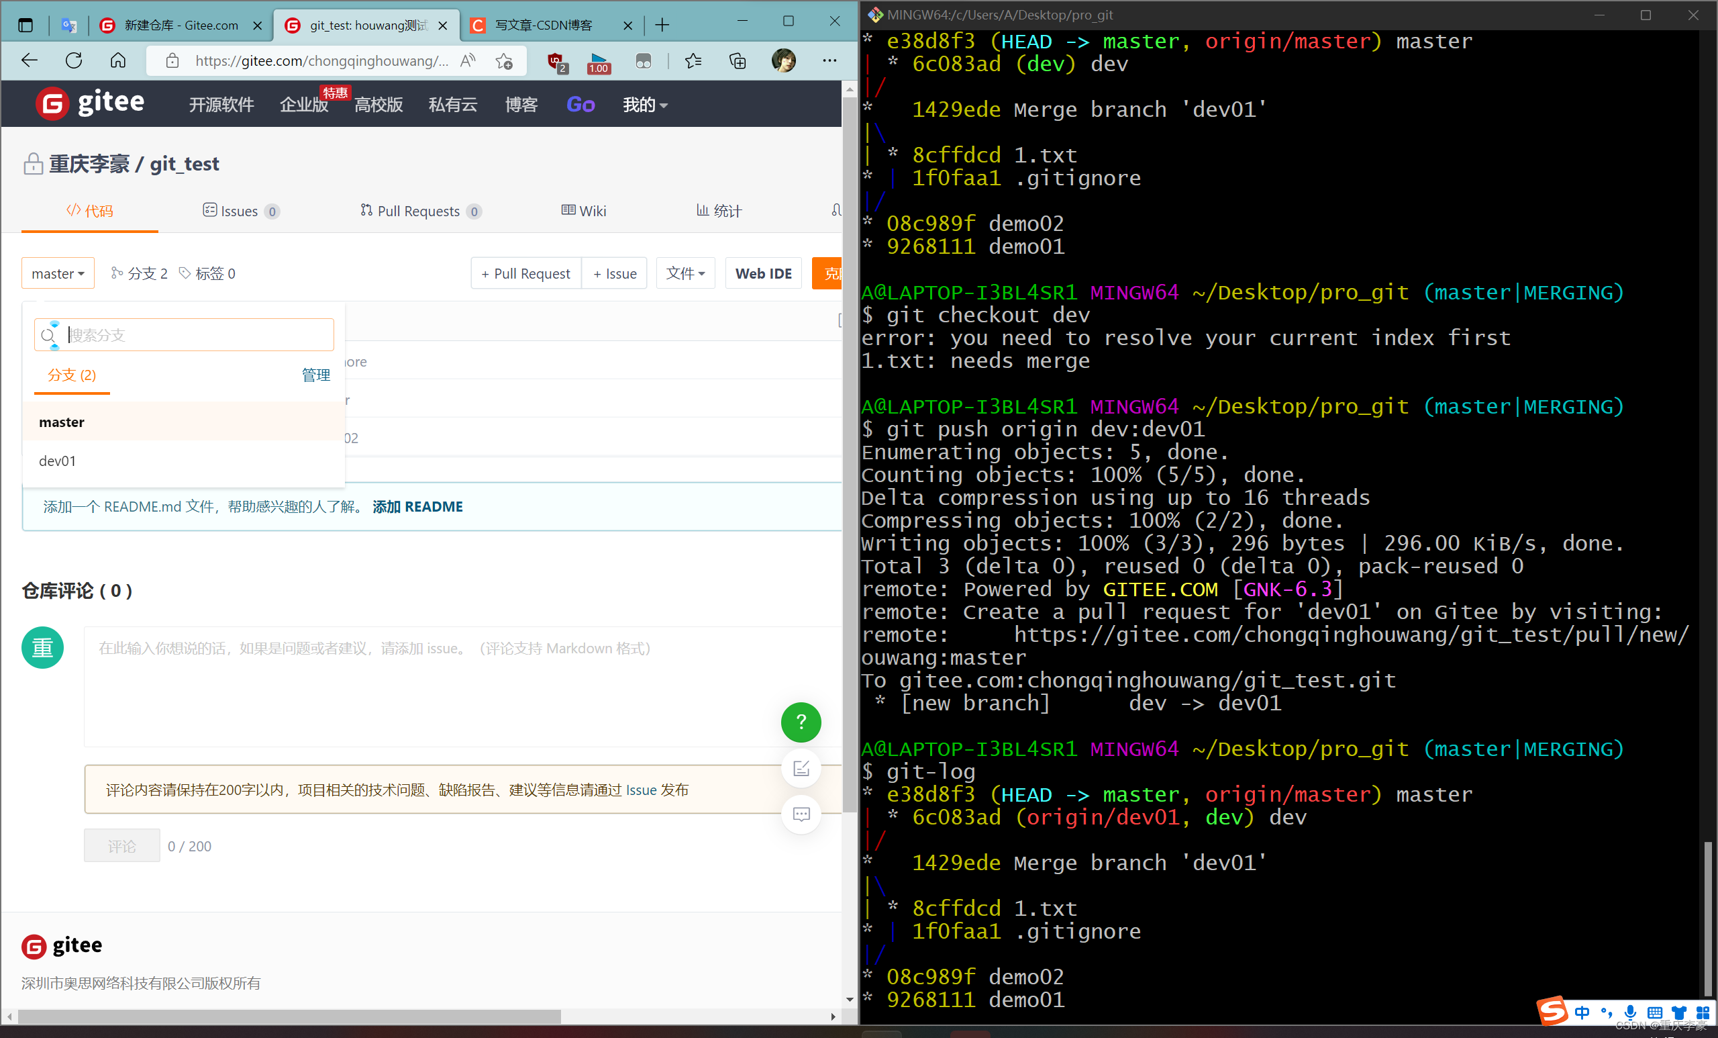Open the Pull Requests tab

coord(419,211)
